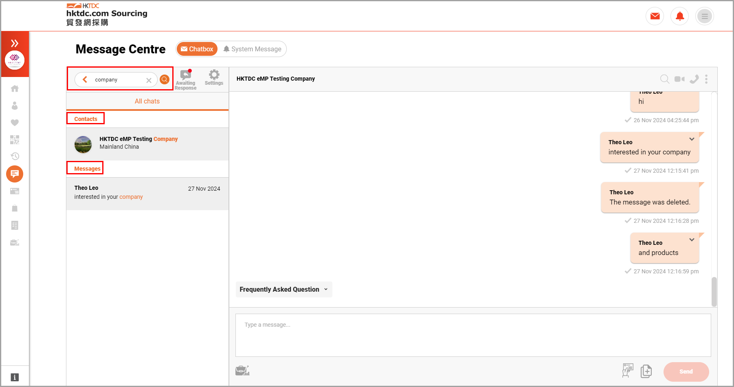Viewport: 734px width, 387px height.
Task: Open the shopping bag icon in sidebar
Action: (15, 208)
